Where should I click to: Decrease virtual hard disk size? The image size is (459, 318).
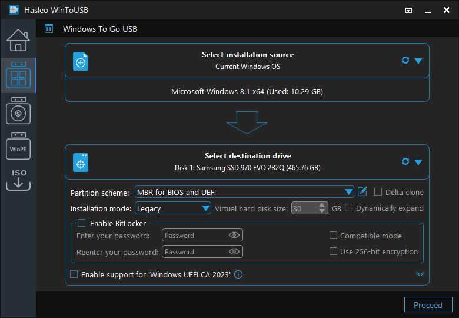coord(322,211)
